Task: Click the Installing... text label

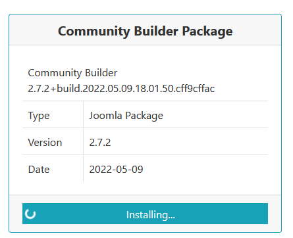Action: 151,215
